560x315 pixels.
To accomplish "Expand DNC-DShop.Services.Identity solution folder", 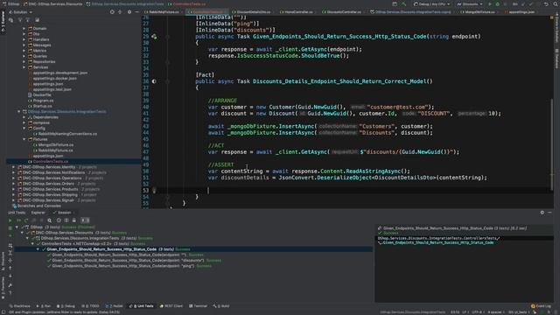I will 14,167.
